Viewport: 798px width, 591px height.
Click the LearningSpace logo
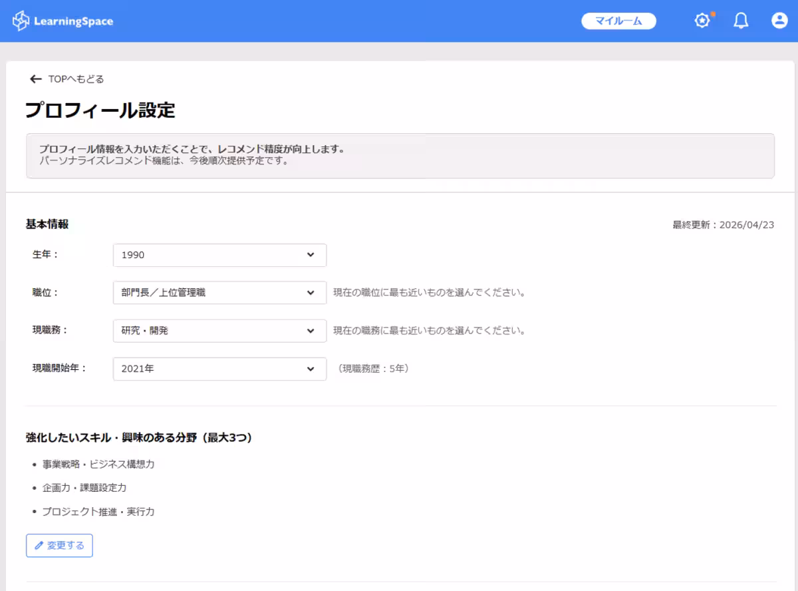63,21
